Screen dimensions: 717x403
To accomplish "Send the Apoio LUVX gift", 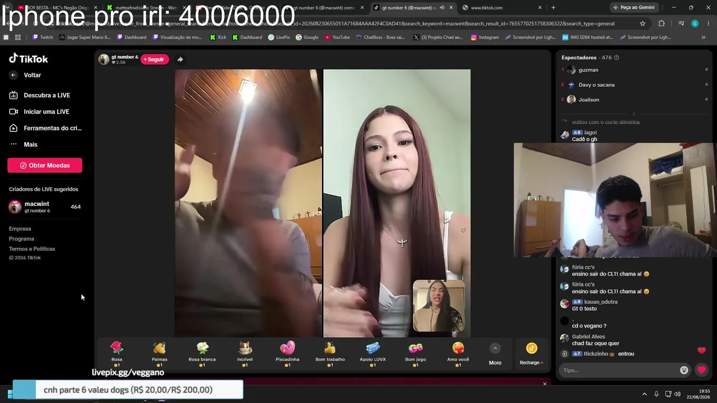I will (373, 354).
